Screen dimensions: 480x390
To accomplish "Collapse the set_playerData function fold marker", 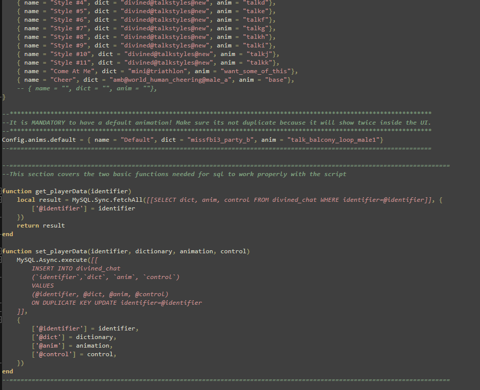I will point(1,251).
